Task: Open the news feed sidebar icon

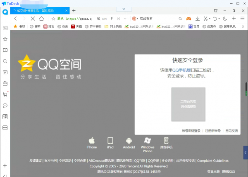Action: (x=5, y=28)
